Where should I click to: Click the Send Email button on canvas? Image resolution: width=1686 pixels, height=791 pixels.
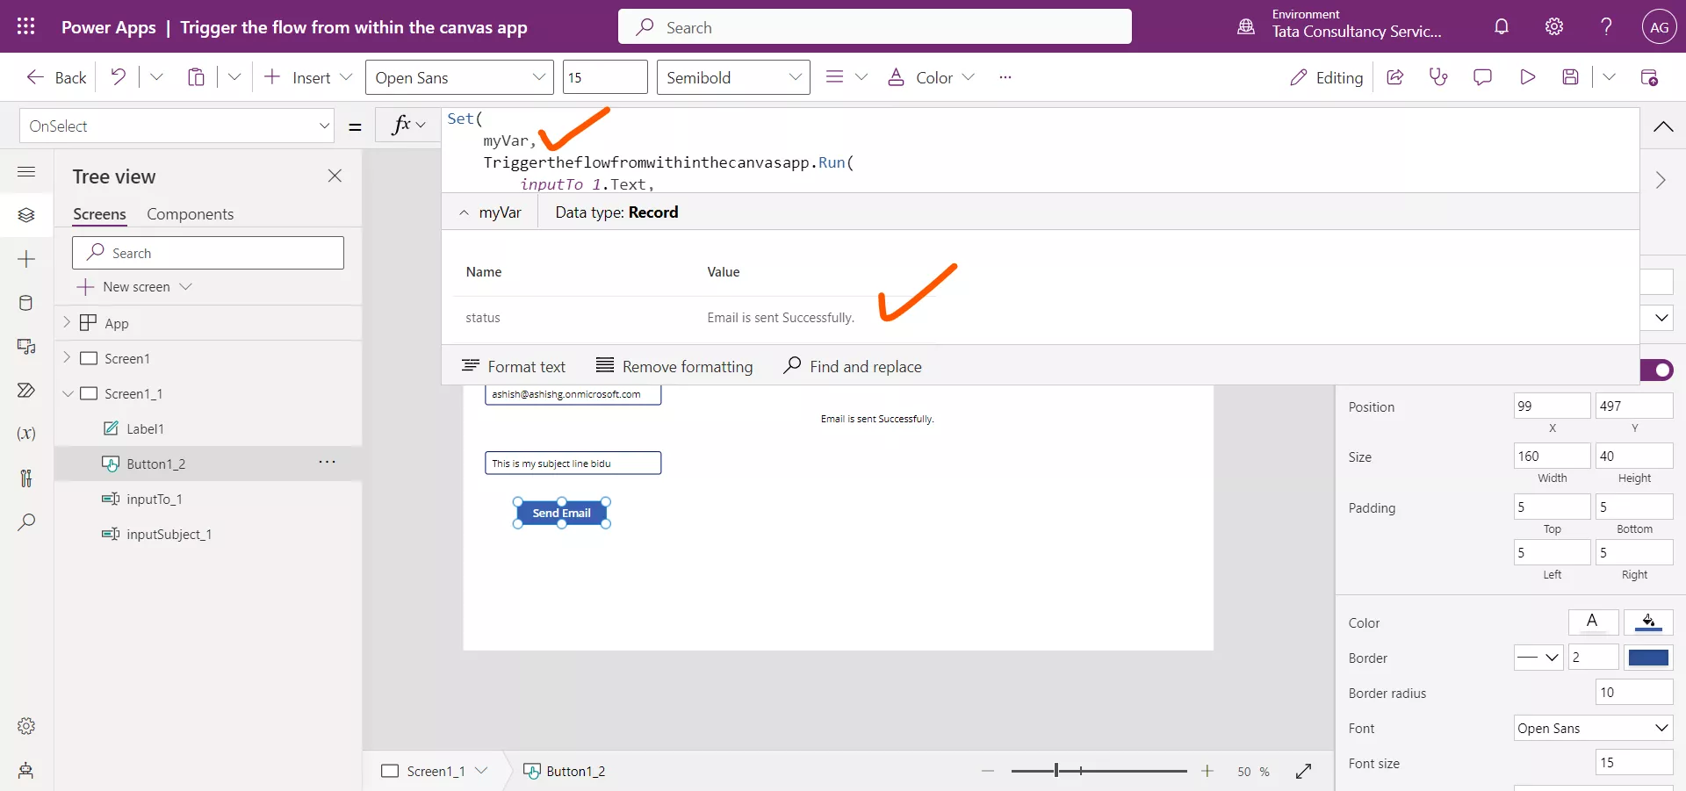[562, 513]
